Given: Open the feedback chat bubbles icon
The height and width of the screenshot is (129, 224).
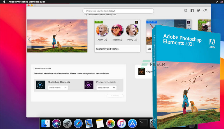Looking at the screenshot, I should point(205,10).
